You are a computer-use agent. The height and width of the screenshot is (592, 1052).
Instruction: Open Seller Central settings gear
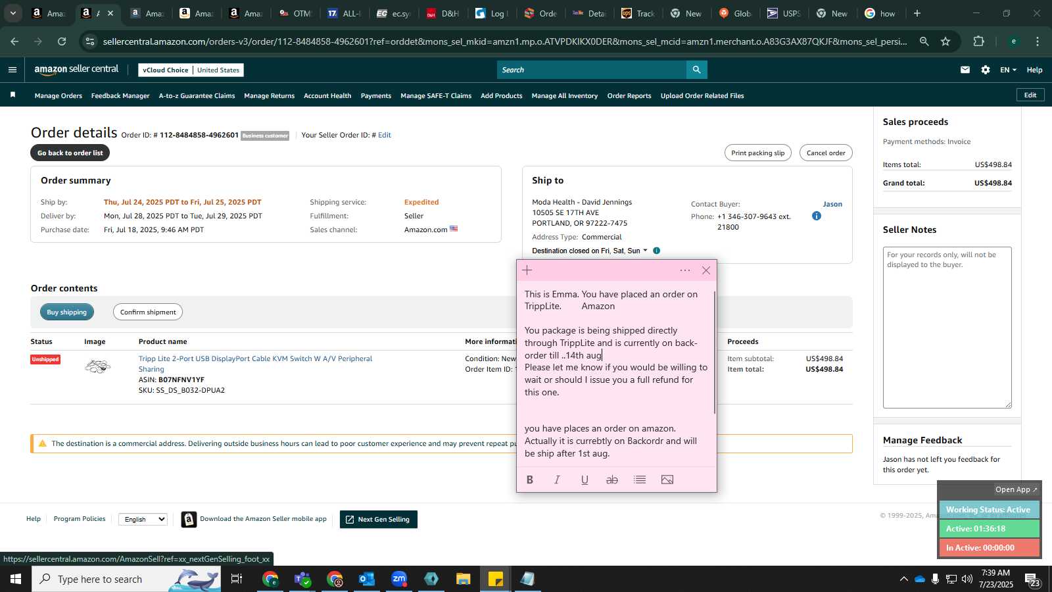tap(986, 70)
